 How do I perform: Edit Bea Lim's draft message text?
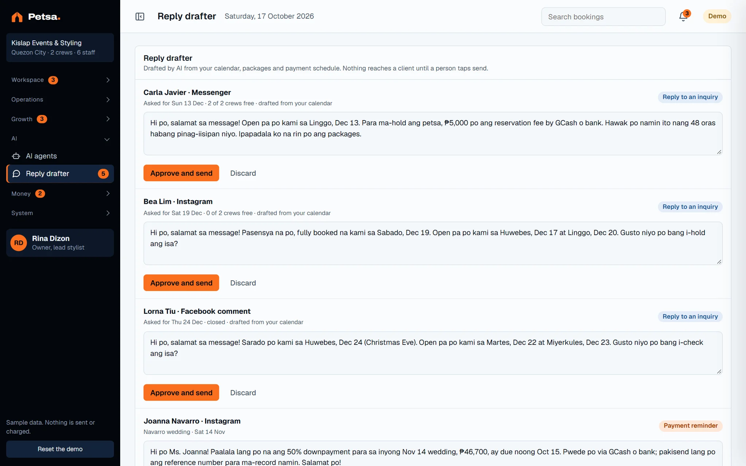click(x=433, y=243)
